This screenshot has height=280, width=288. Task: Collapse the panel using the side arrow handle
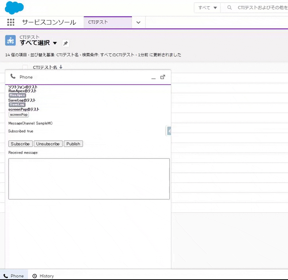pos(169,131)
